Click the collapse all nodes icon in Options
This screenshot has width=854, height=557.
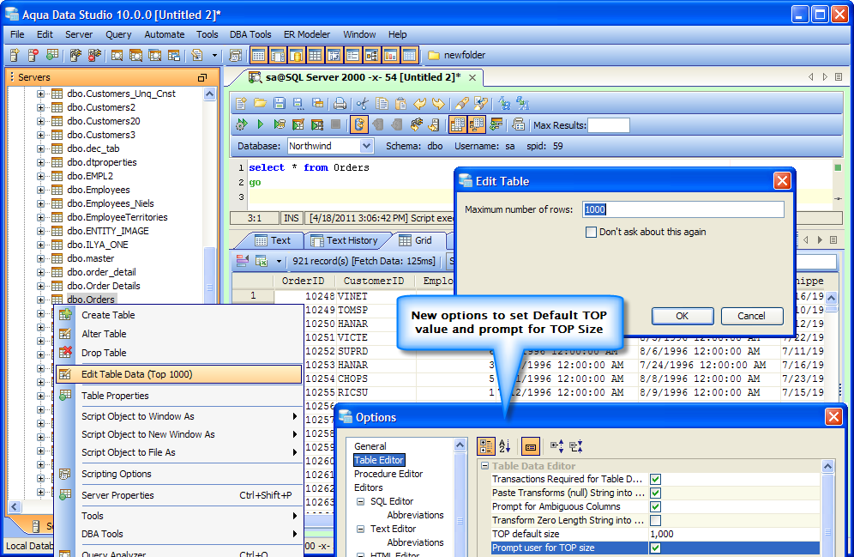pyautogui.click(x=576, y=446)
